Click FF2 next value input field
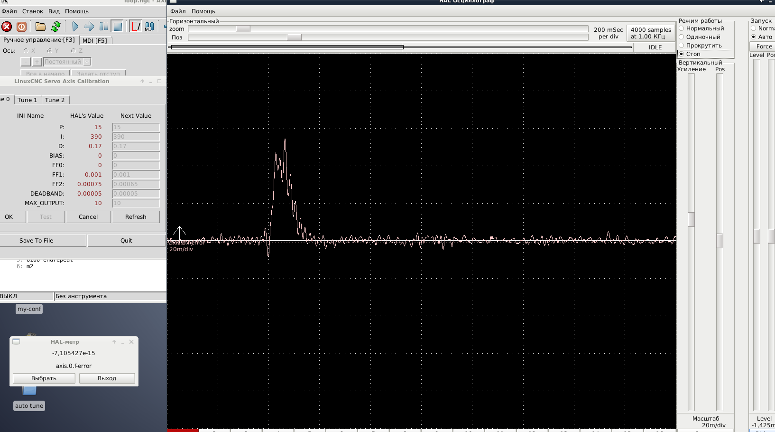775x432 pixels. pos(136,184)
